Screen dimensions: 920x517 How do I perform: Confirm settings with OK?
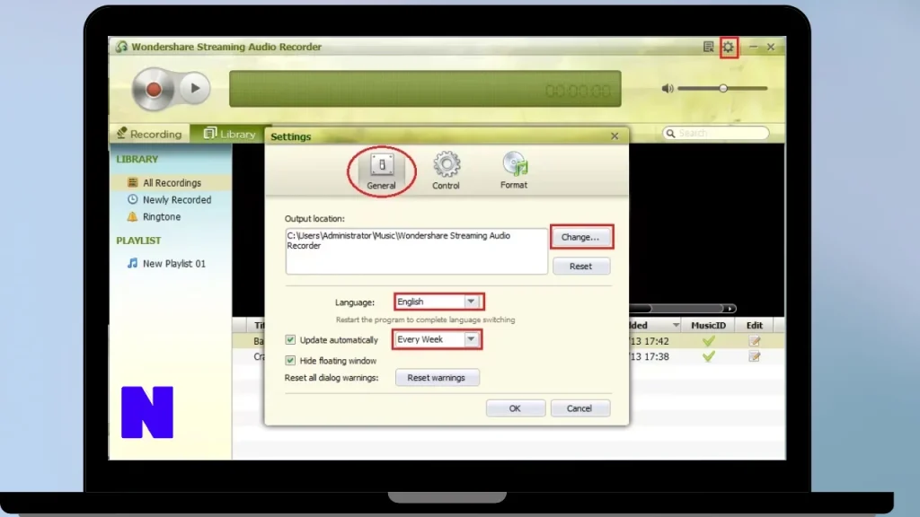coord(515,408)
